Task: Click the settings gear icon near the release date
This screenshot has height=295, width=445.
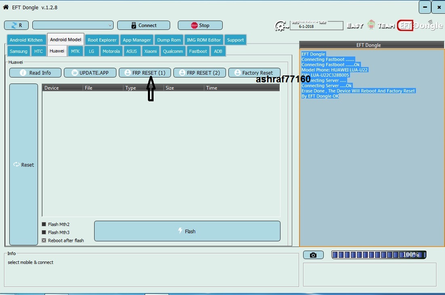Action: point(281,26)
